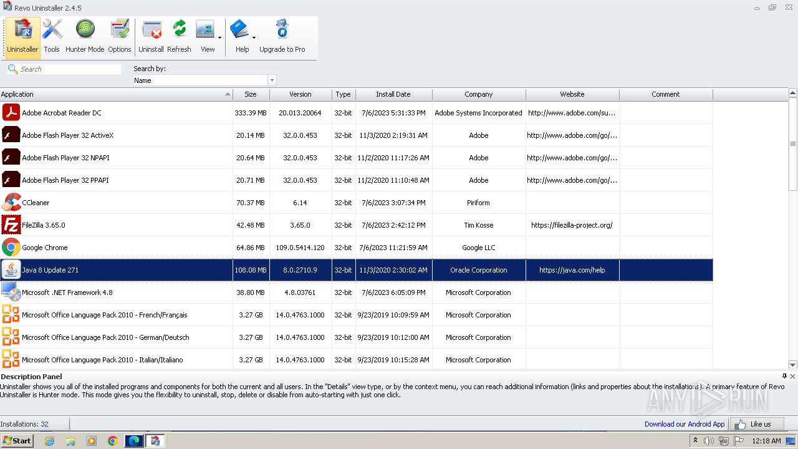
Task: Select Office Language Pack French icon
Action: [11, 315]
